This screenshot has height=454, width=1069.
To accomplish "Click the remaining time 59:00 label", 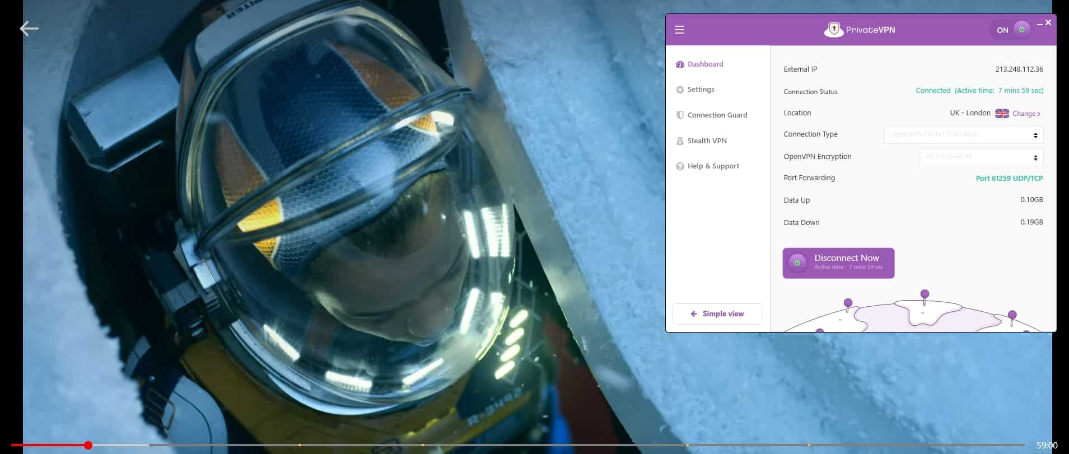I will click(1047, 446).
